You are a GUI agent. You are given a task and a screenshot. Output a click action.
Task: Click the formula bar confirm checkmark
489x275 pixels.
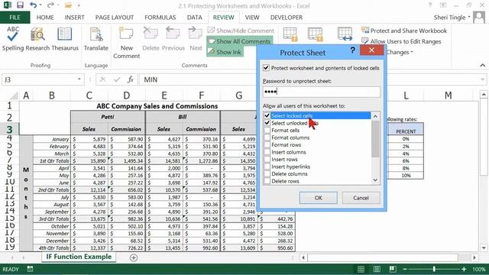(117, 79)
